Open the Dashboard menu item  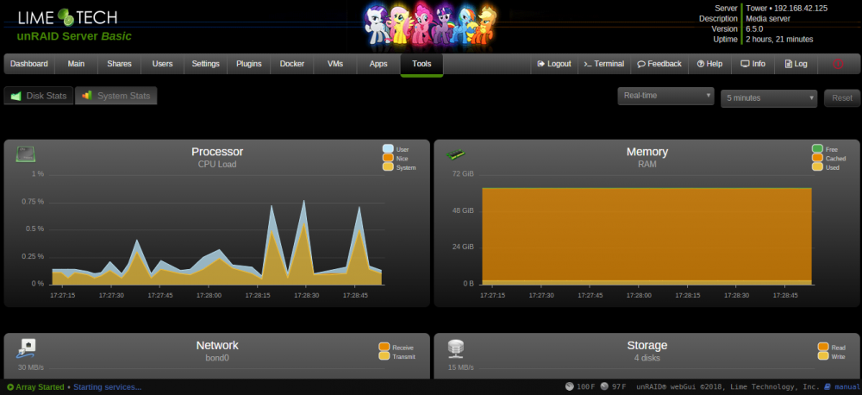pos(29,64)
